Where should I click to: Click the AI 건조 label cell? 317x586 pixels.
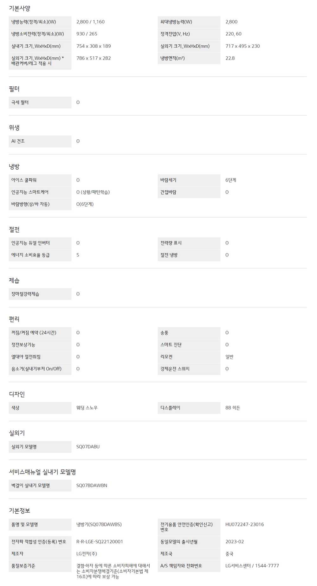point(18,141)
